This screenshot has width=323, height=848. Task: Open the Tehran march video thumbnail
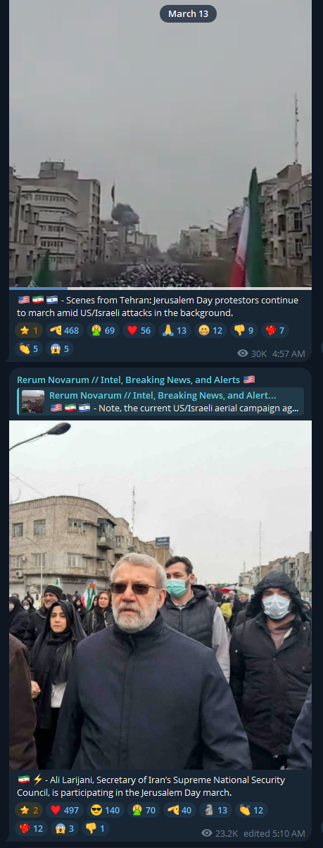[160, 143]
